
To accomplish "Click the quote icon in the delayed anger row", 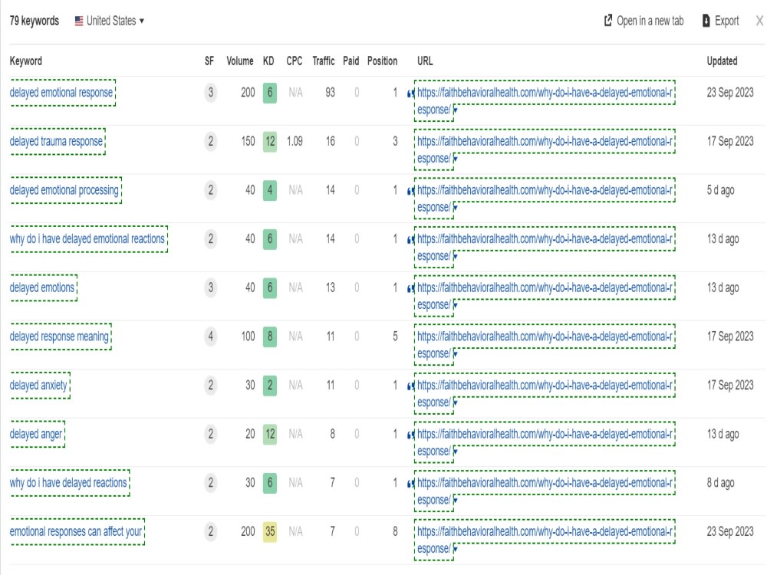I will tap(411, 435).
